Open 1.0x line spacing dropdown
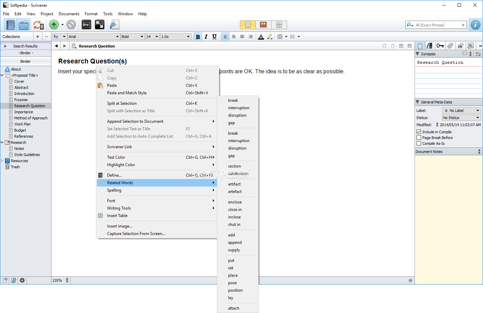Viewport: 483px width, 313px height. (176, 37)
